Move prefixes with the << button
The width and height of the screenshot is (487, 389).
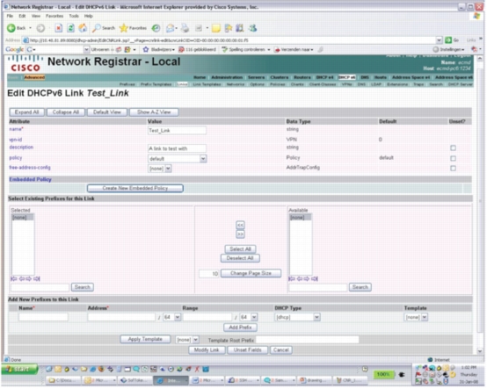click(x=240, y=225)
